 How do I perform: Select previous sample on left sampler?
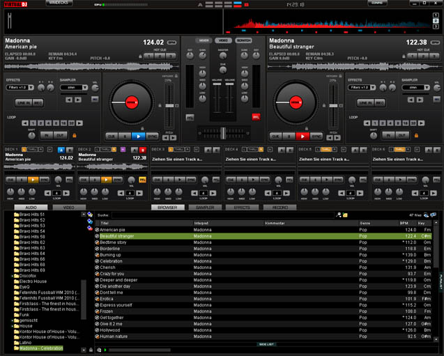click(x=69, y=100)
